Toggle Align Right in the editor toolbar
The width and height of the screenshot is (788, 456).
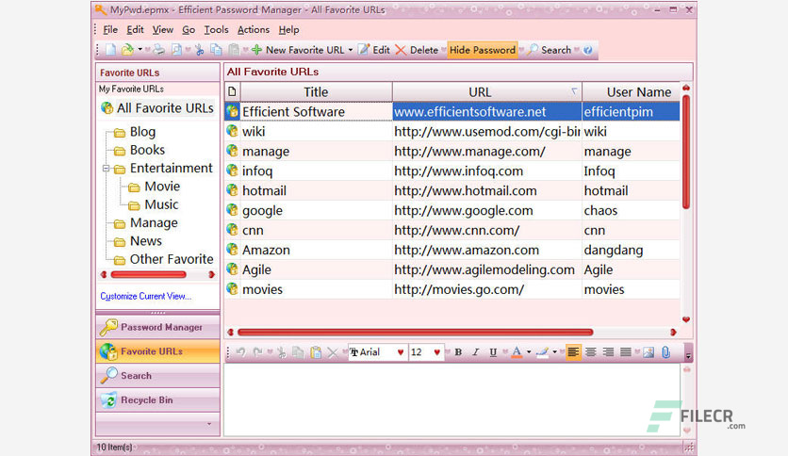[608, 352]
